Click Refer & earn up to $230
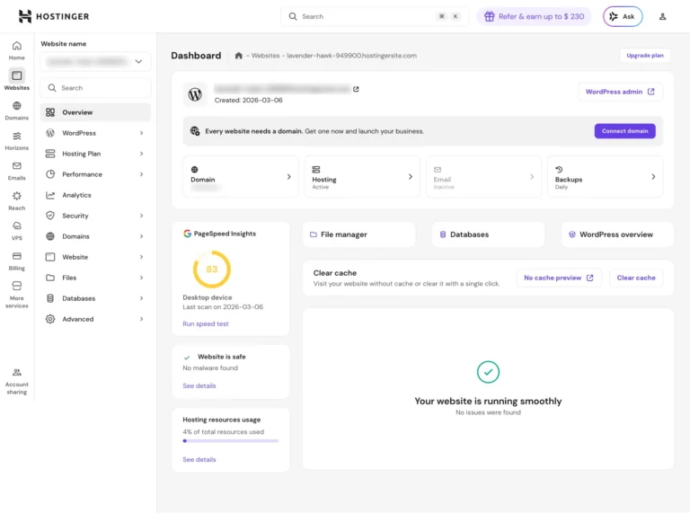The image size is (690, 513). pyautogui.click(x=534, y=17)
